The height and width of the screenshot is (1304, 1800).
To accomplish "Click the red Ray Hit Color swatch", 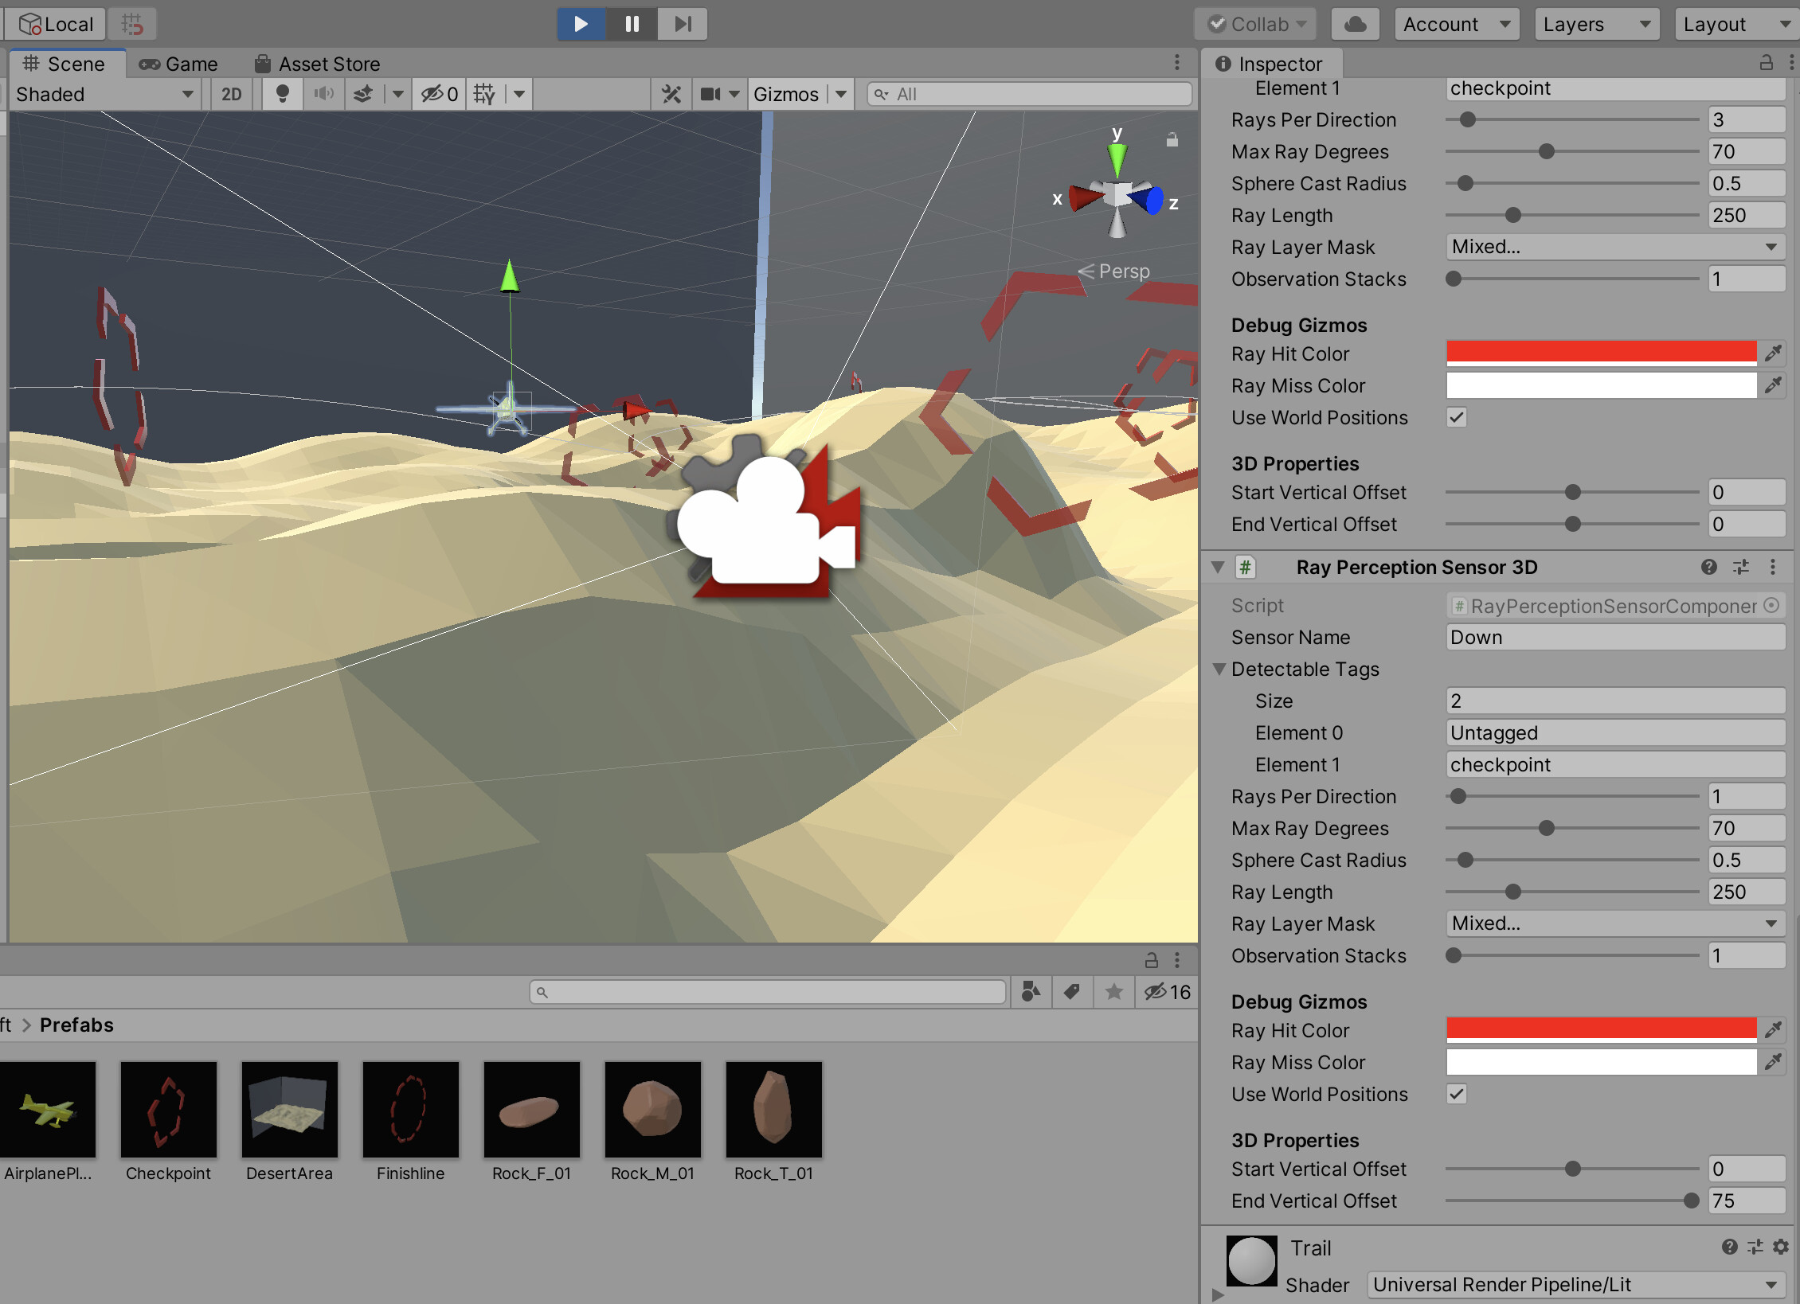I will pos(1601,353).
